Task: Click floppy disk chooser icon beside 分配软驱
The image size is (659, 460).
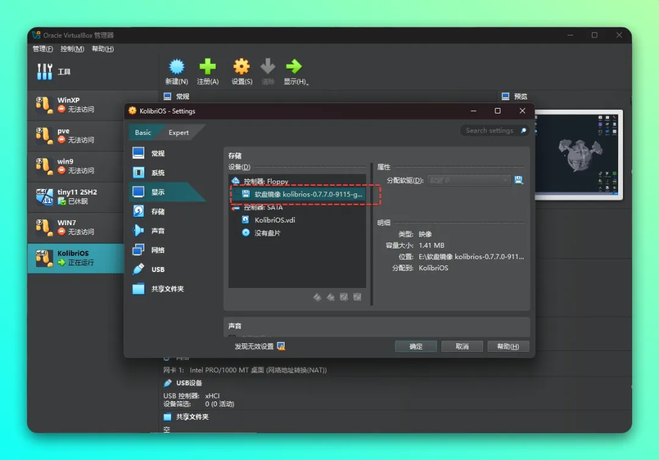Action: tap(519, 180)
